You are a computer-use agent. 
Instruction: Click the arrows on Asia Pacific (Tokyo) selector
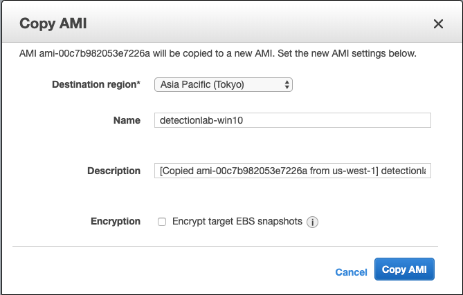287,84
